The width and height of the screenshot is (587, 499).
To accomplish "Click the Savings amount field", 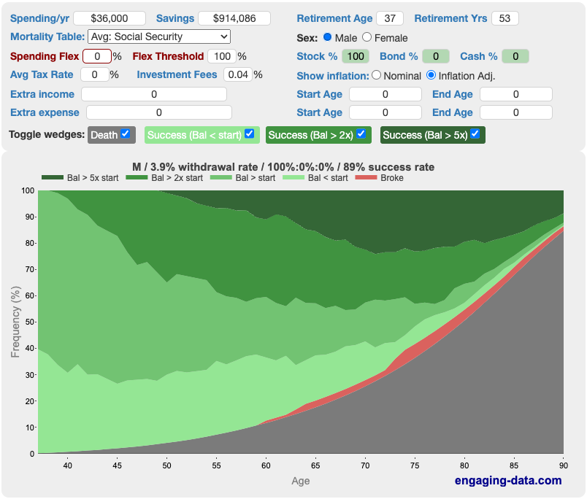I will pyautogui.click(x=234, y=18).
